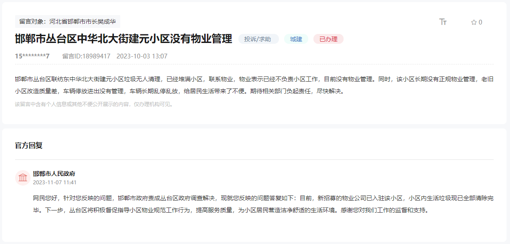Image resolution: width=510 pixels, height=244 pixels.
Task: Select the 城建 category tag
Action: (x=296, y=39)
